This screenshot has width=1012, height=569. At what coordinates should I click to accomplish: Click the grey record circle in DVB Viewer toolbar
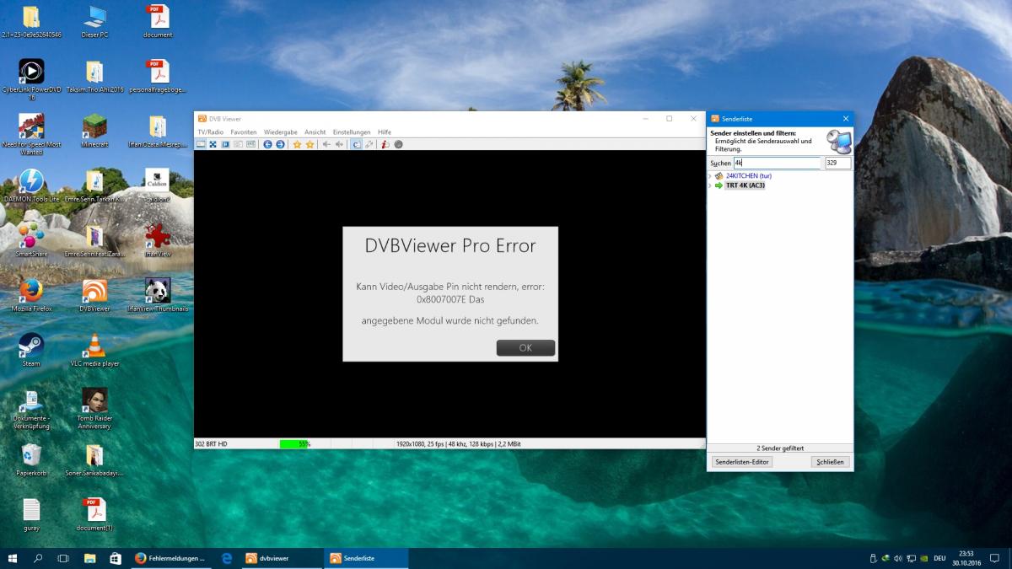click(x=398, y=144)
